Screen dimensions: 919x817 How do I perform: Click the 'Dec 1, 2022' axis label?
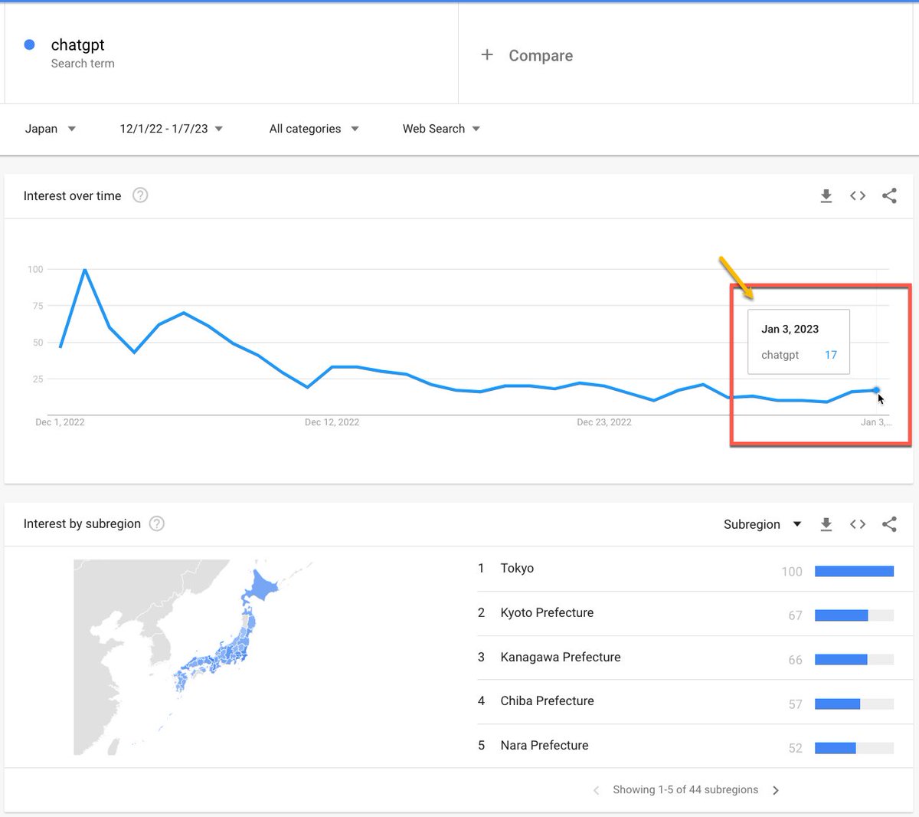pos(60,422)
